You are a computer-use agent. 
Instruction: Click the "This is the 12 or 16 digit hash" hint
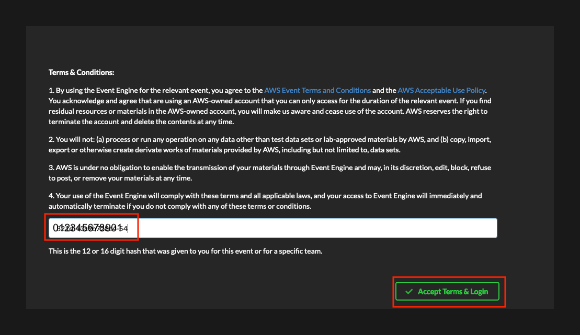(x=185, y=252)
